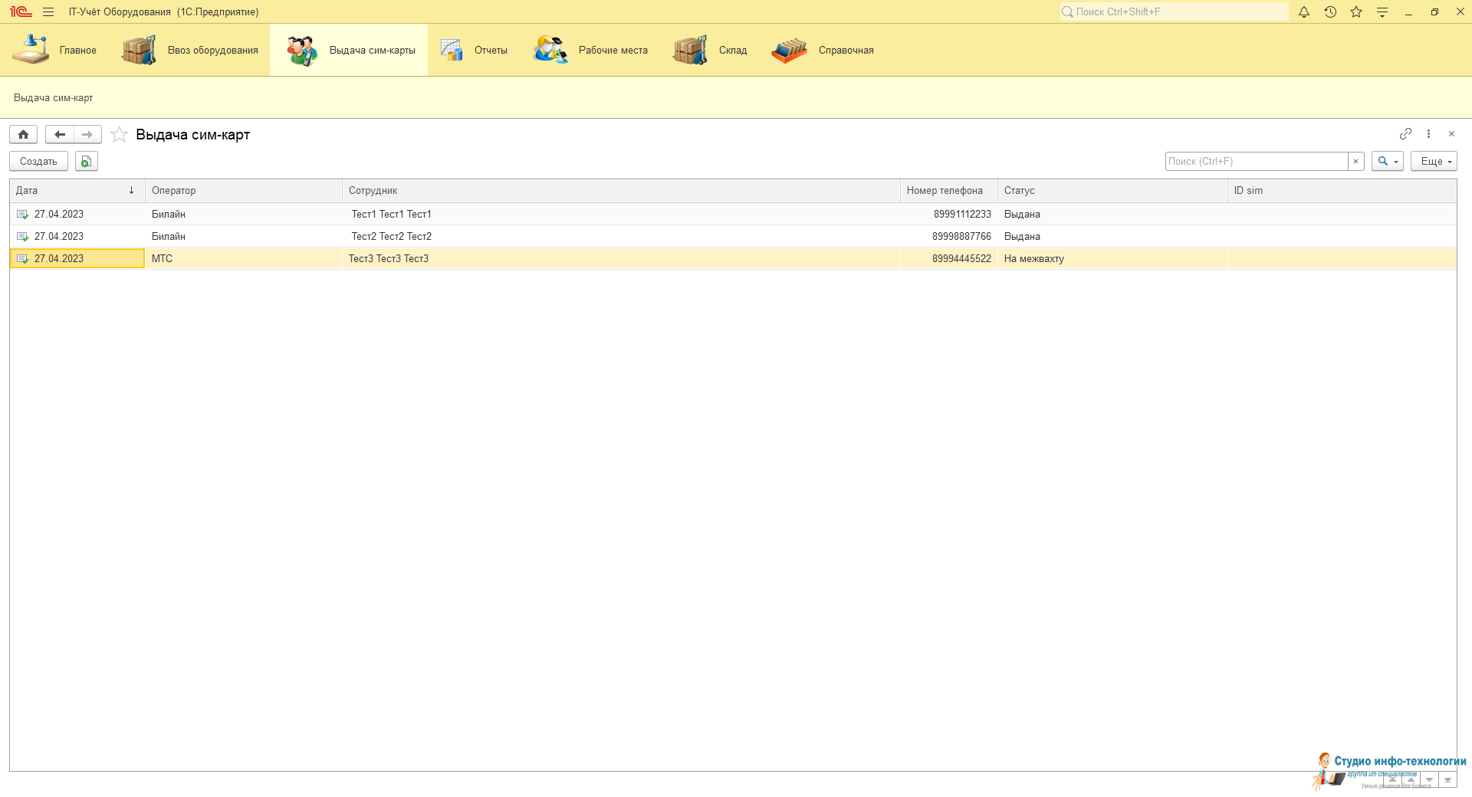1472x797 pixels.
Task: Clear the list search field
Action: coord(1355,162)
